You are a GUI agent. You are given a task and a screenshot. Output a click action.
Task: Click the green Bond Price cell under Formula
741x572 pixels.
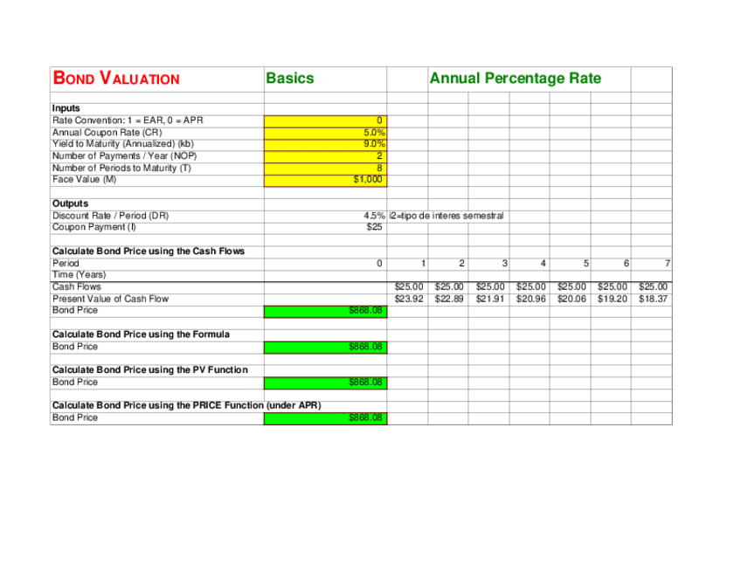325,348
